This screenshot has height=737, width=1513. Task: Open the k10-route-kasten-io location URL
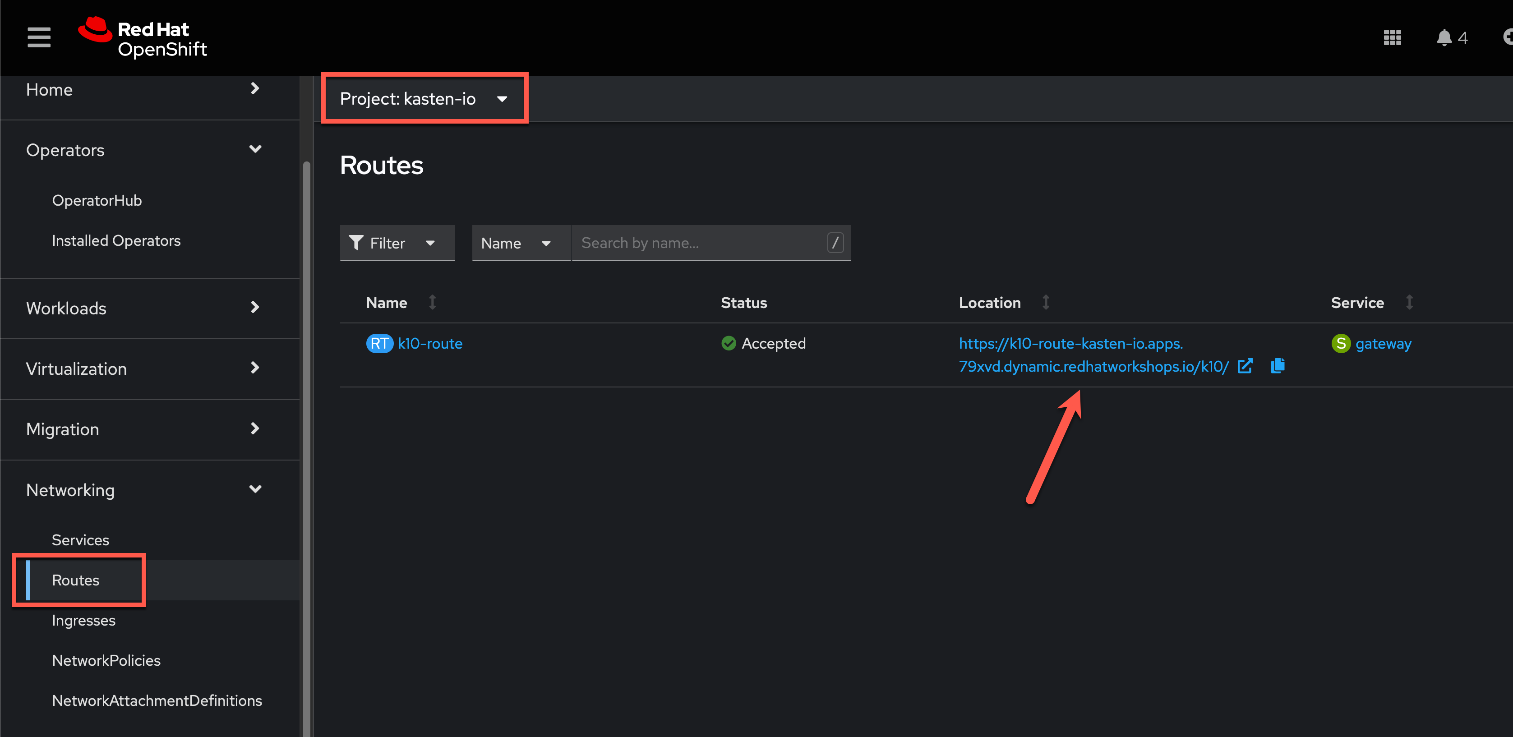tap(1093, 355)
